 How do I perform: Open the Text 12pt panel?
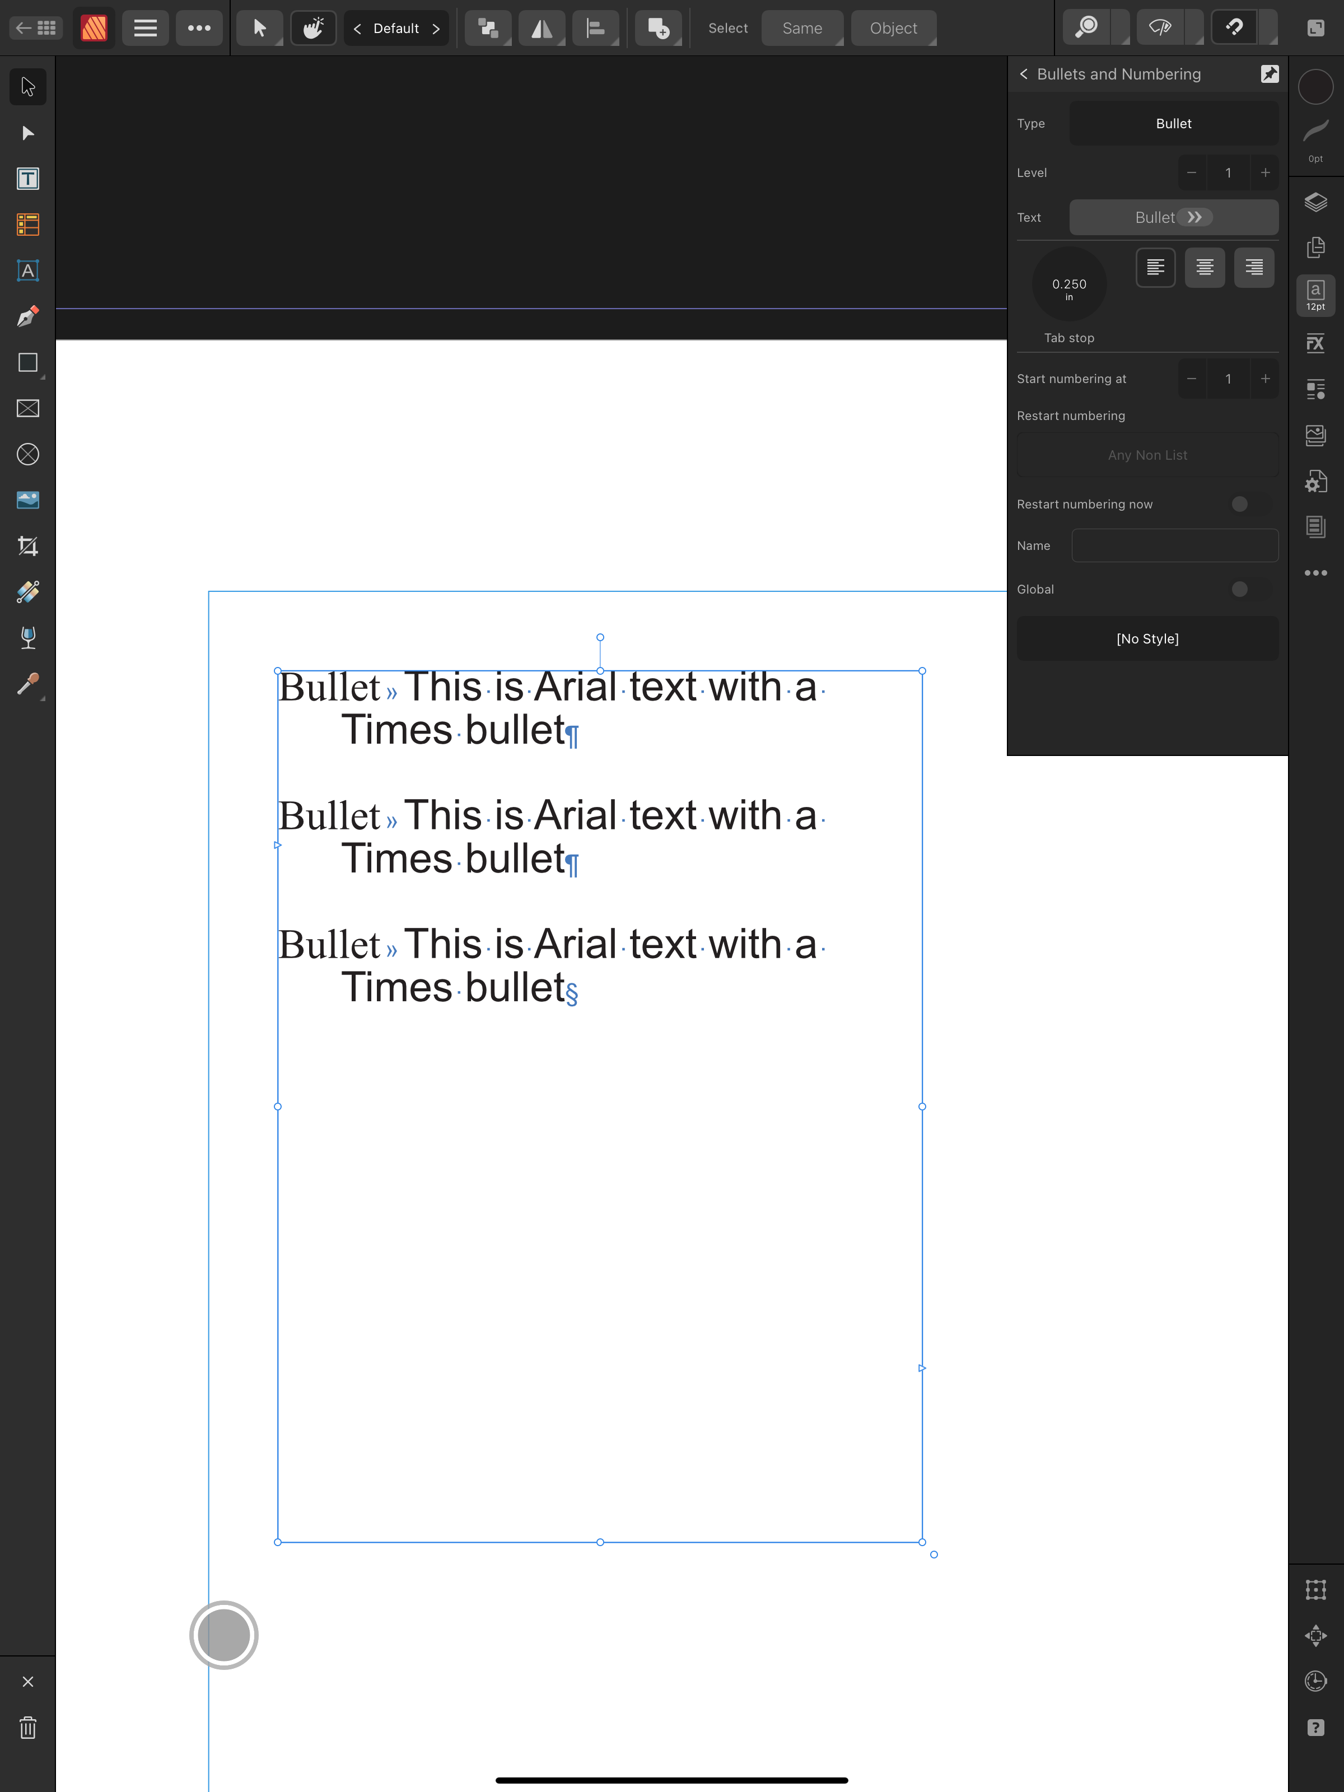point(1315,296)
